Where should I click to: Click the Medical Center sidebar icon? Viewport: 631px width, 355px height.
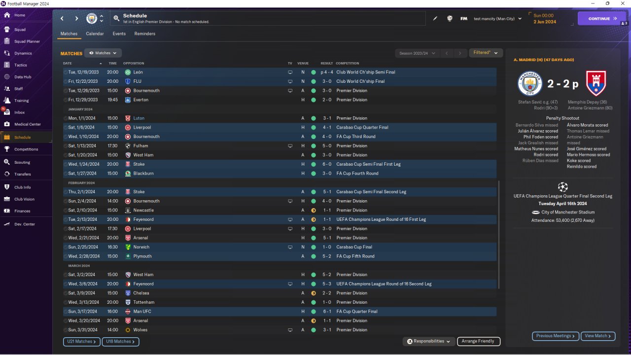(x=7, y=124)
